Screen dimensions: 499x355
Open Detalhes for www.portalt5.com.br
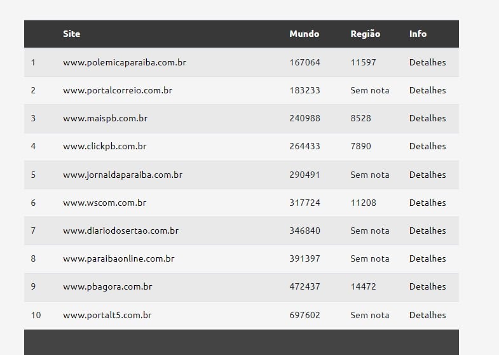tap(427, 315)
